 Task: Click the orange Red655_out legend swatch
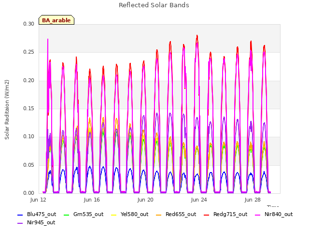pyautogui.click(x=159, y=215)
